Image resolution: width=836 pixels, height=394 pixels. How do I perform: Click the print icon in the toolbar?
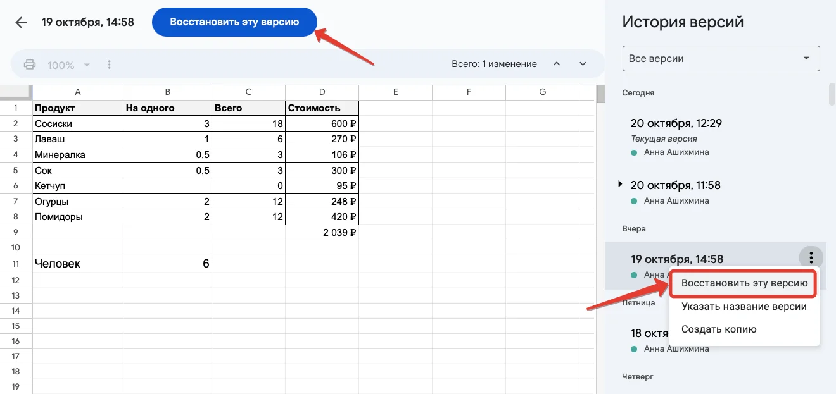tap(30, 65)
